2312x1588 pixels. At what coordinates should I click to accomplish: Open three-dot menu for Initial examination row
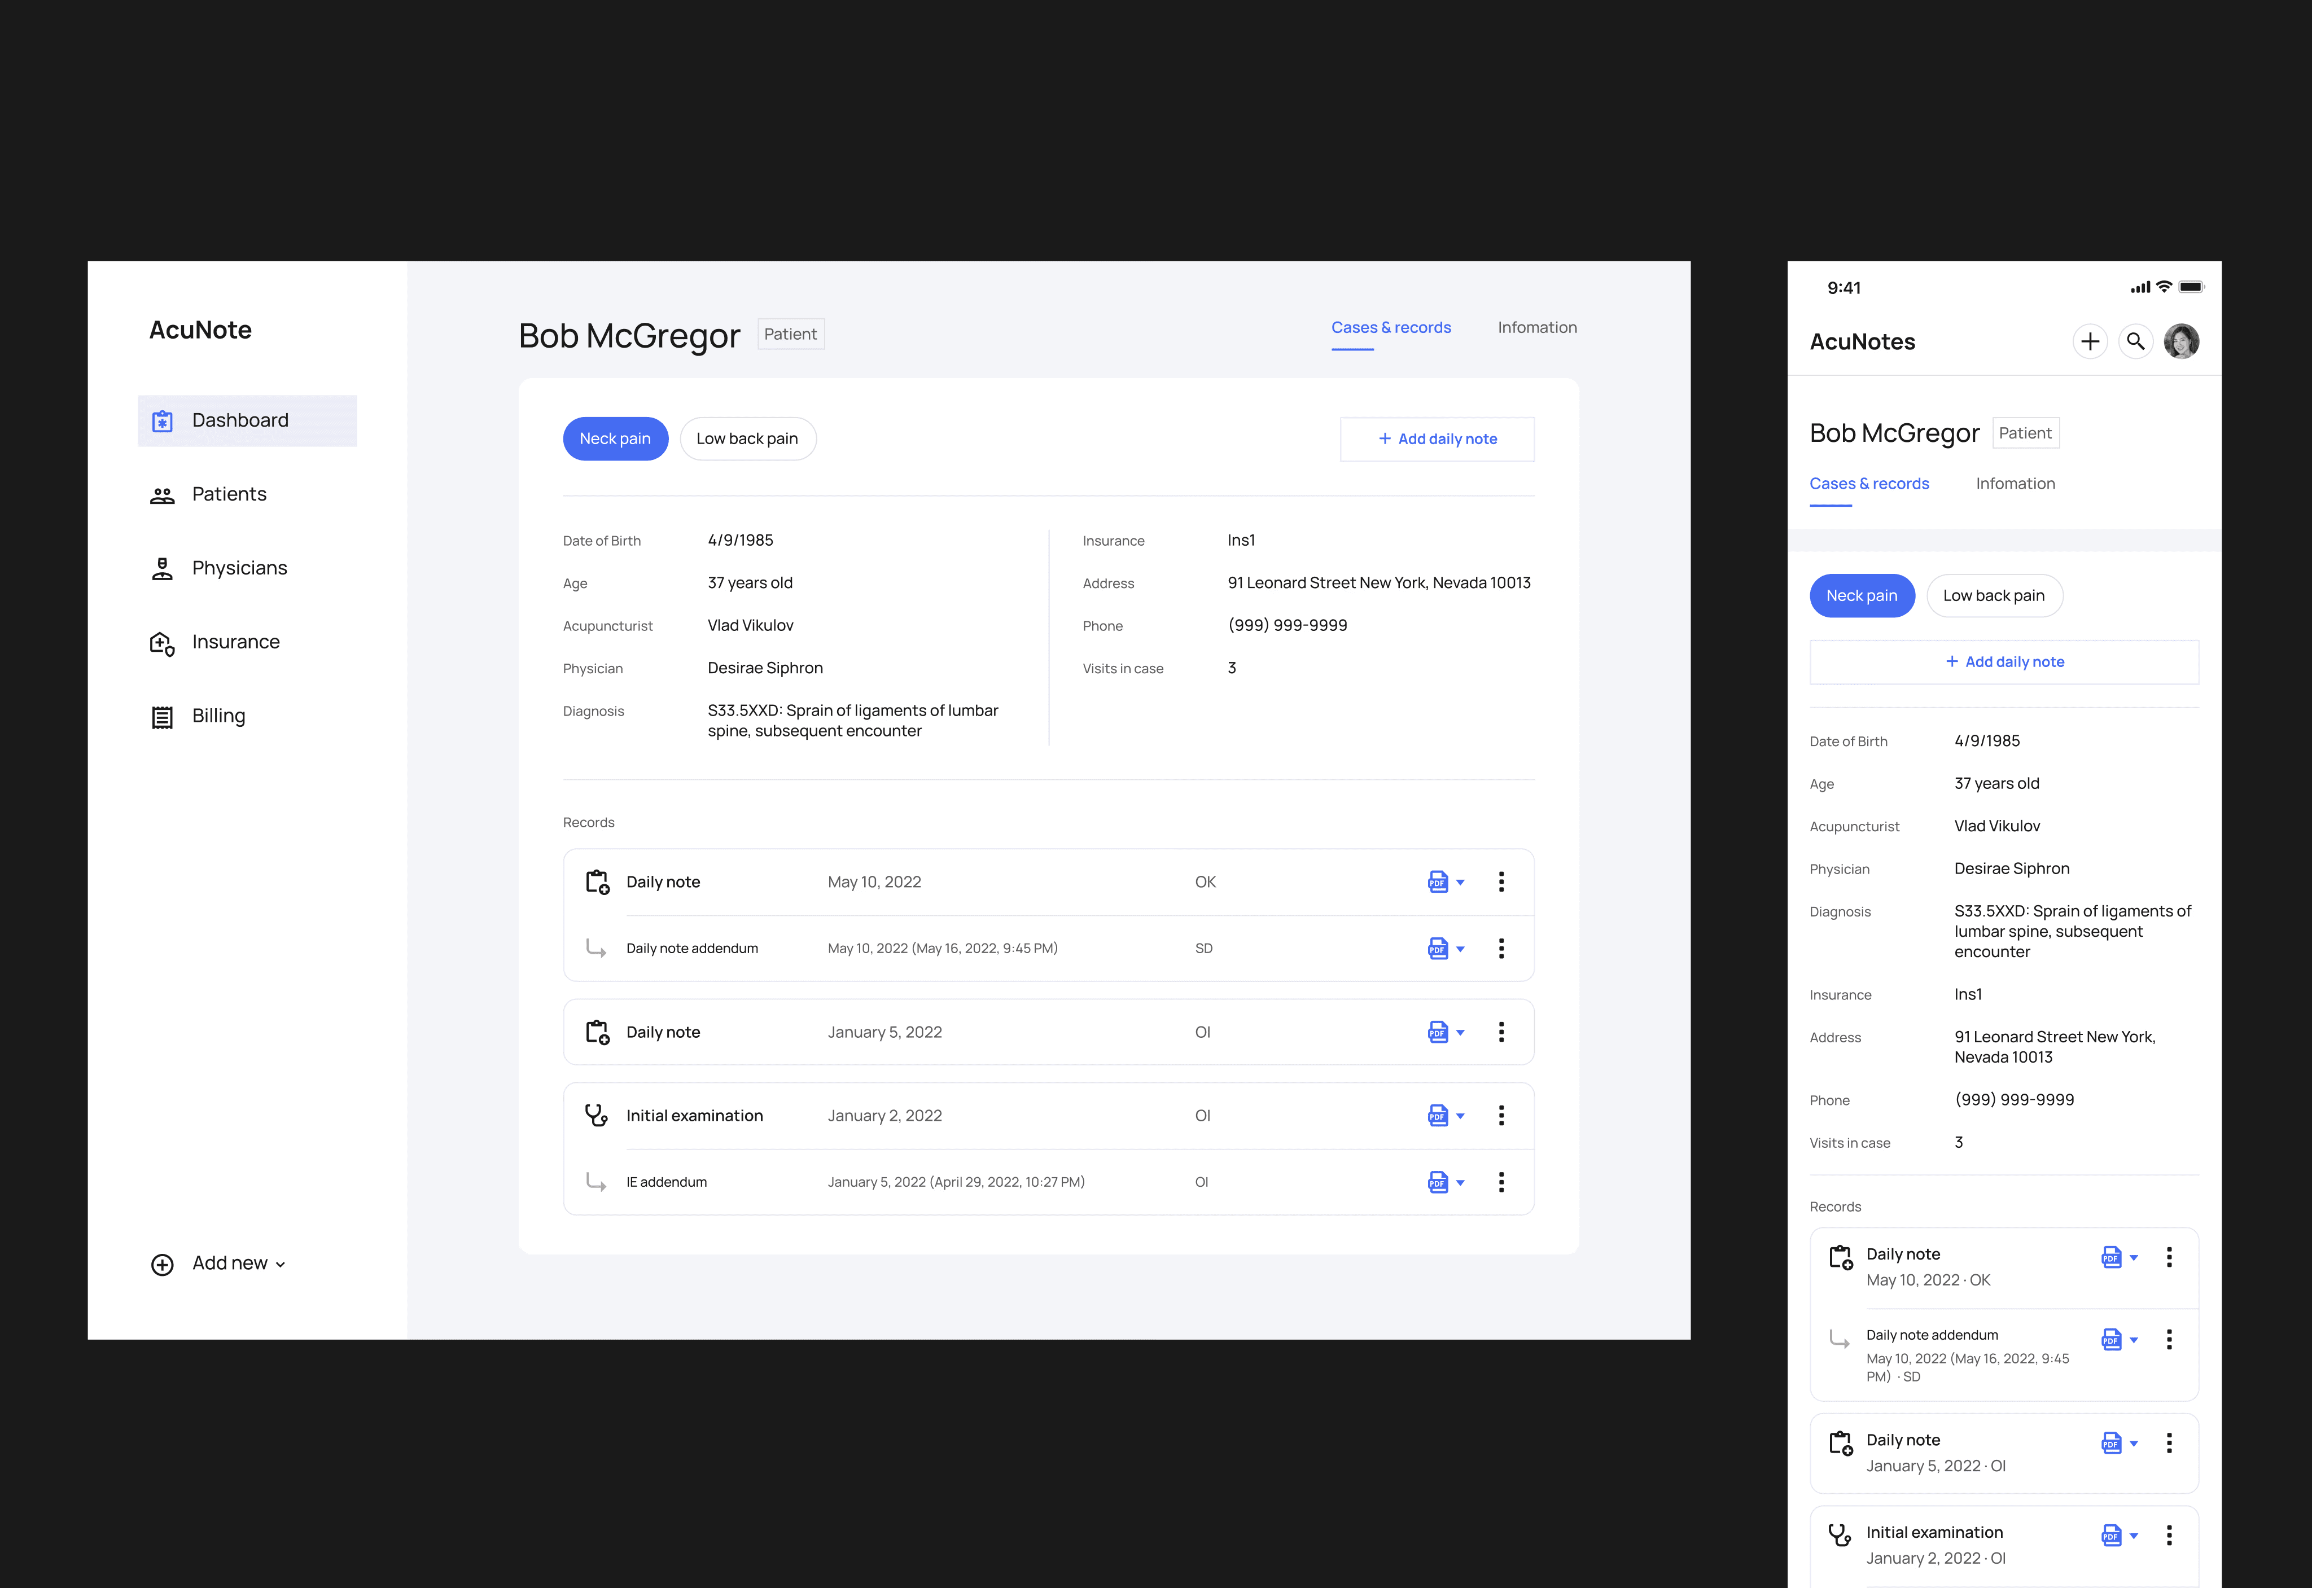click(x=1501, y=1115)
